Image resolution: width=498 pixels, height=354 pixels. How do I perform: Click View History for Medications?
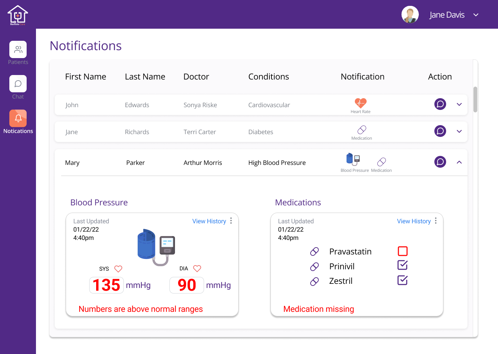point(414,221)
